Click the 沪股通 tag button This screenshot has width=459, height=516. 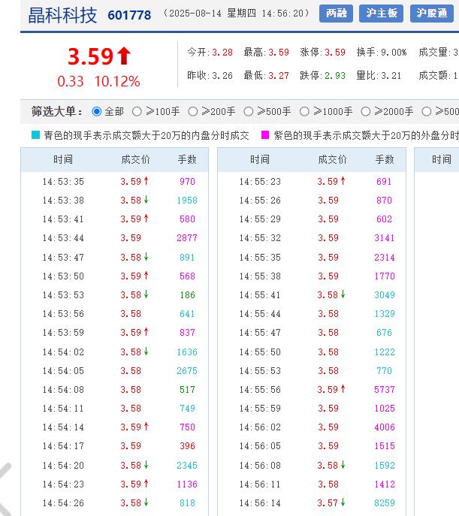pos(432,14)
